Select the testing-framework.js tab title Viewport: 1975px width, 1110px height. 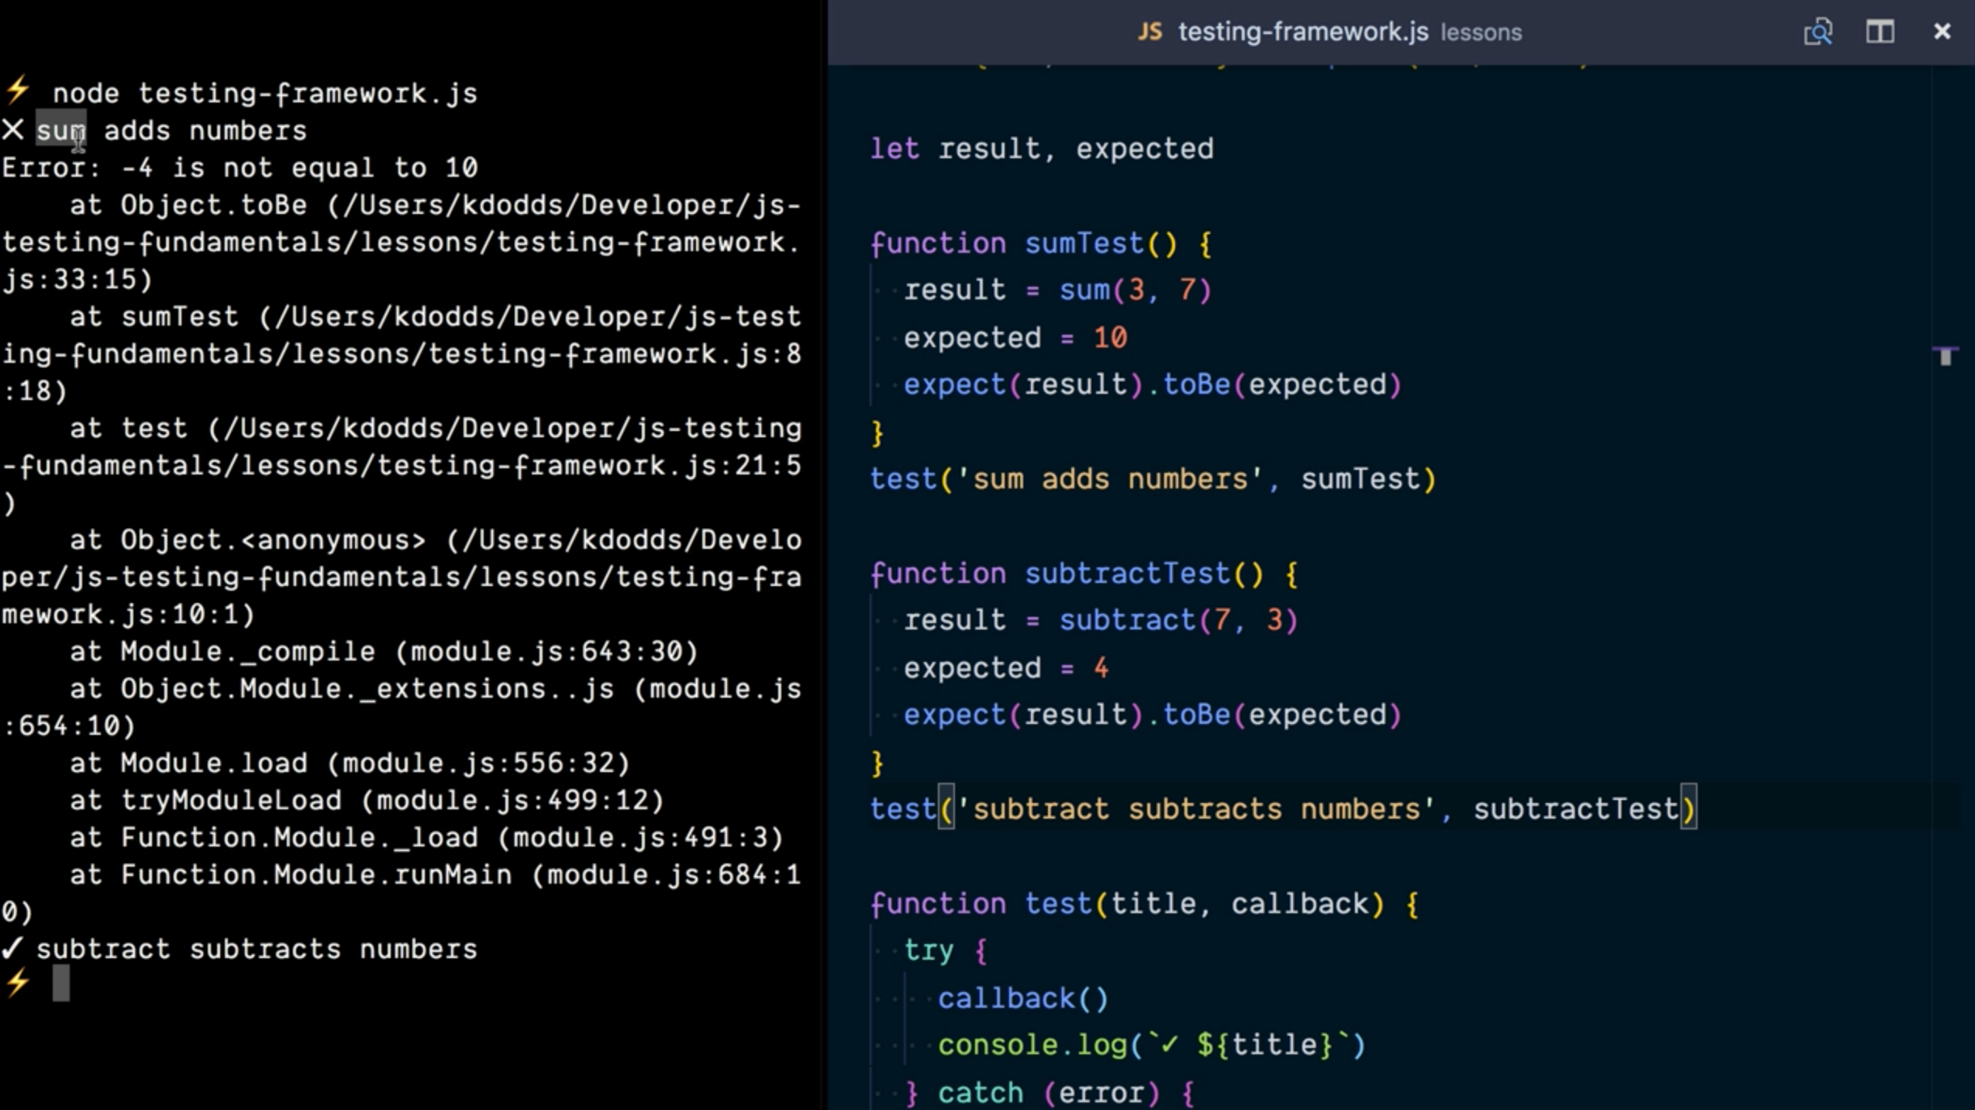[1302, 32]
